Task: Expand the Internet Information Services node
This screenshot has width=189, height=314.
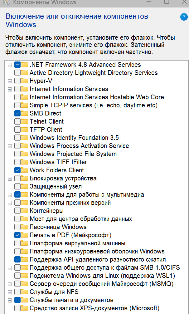Action: [x=10, y=89]
